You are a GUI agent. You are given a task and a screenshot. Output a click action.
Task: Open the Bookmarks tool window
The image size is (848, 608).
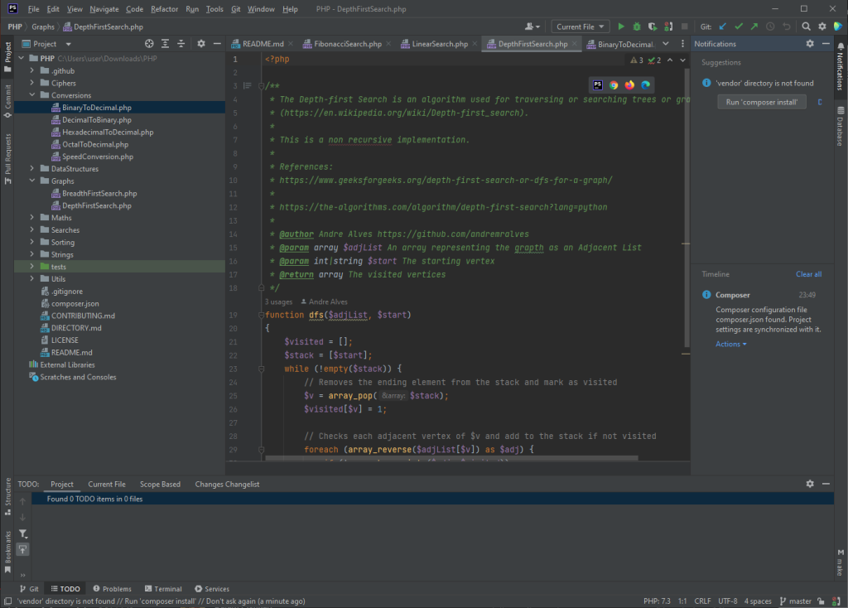tap(7, 552)
